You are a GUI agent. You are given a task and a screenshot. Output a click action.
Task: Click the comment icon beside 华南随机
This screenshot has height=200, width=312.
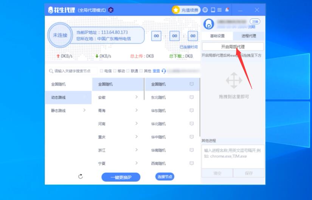[191, 150]
